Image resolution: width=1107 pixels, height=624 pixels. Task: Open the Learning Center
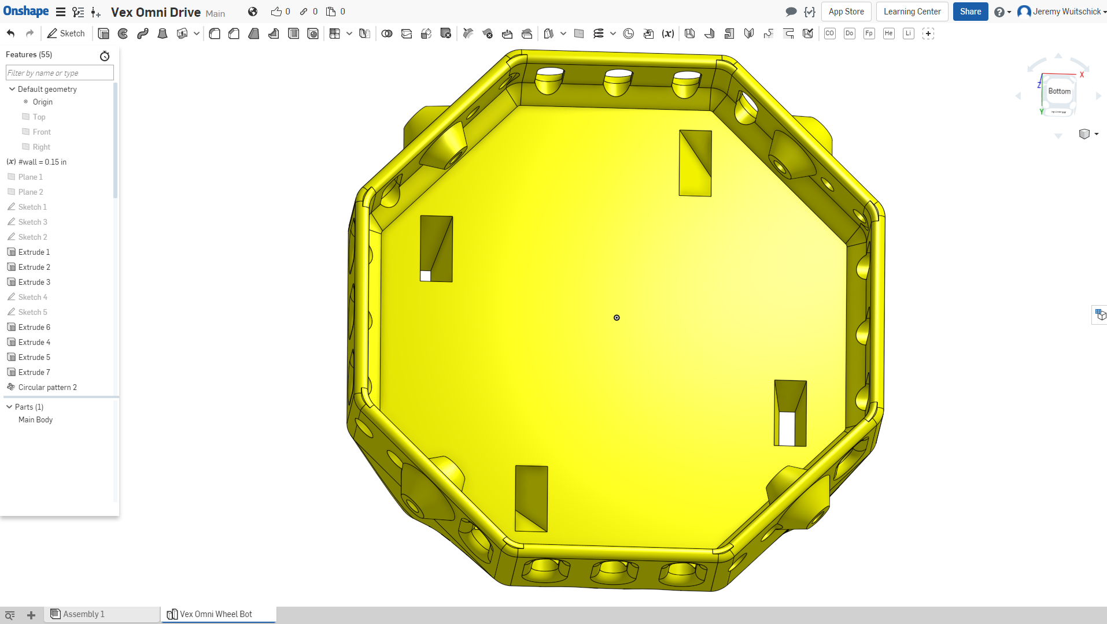pos(912,12)
